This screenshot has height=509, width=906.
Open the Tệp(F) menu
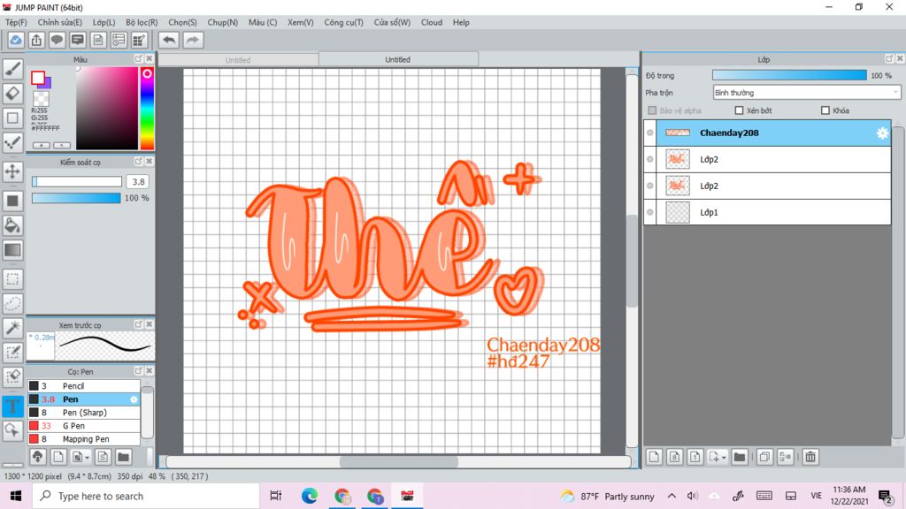pos(16,22)
